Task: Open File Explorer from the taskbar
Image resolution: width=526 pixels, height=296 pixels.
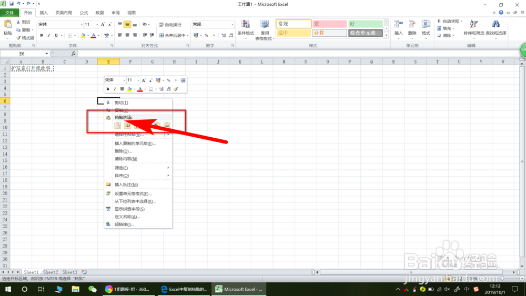Action: [x=75, y=289]
